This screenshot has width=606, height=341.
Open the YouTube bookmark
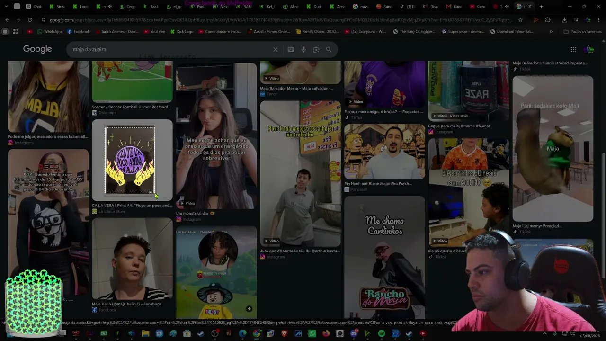tap(154, 31)
